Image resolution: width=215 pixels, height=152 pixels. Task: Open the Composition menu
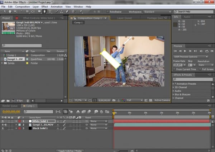tap(23, 6)
